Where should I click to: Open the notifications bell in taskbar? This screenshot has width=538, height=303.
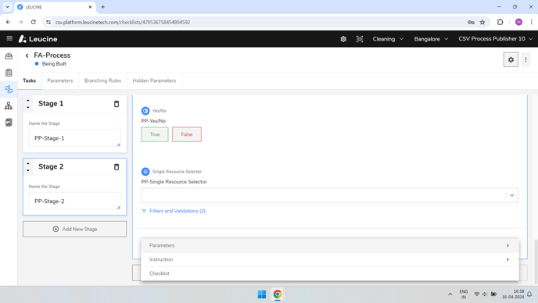(529, 294)
